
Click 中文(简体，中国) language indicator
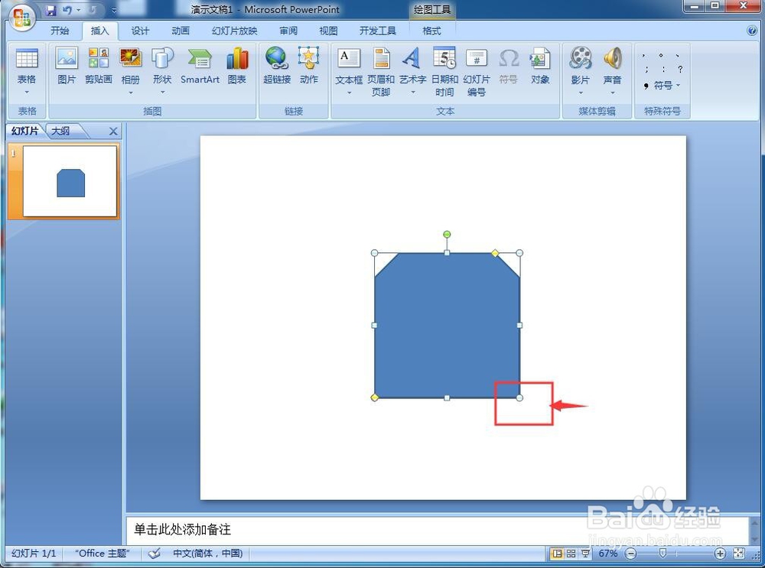click(208, 553)
